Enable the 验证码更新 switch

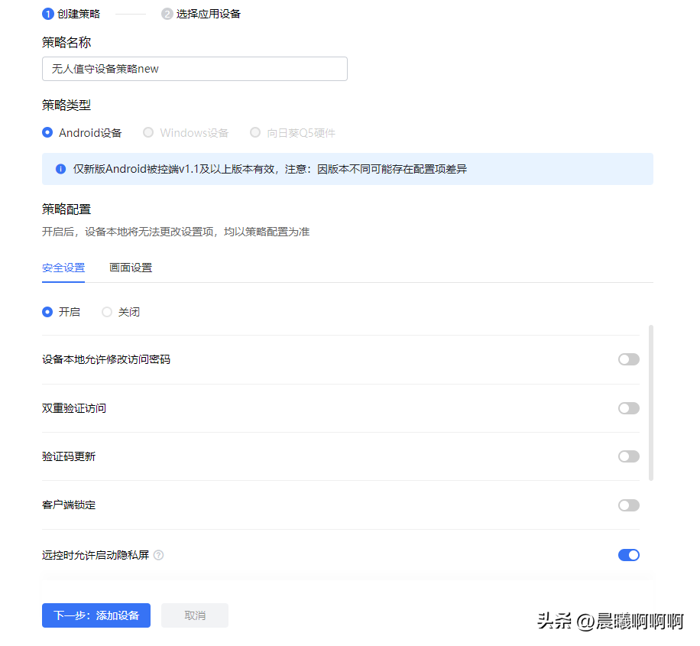pyautogui.click(x=628, y=456)
